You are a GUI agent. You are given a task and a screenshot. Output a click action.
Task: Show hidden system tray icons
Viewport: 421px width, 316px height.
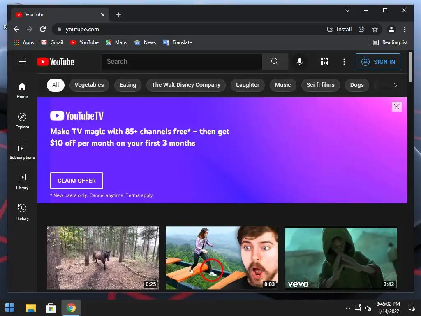point(348,308)
